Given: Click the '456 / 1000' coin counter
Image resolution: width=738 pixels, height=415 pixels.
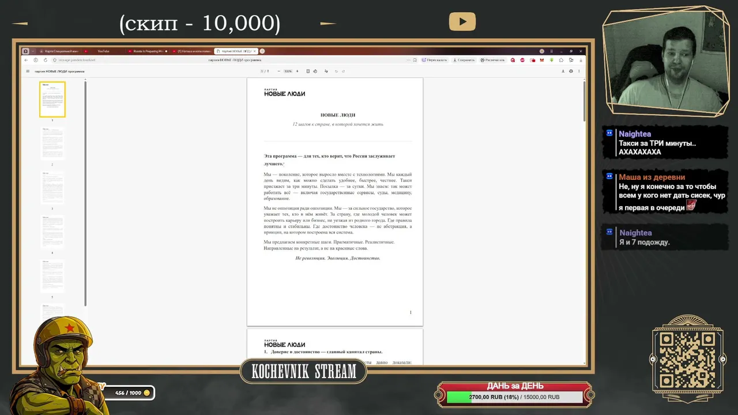Looking at the screenshot, I should point(129,393).
